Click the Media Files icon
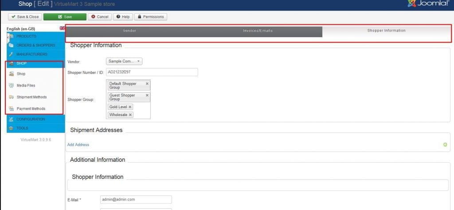This screenshot has height=210, width=454. 11,86
